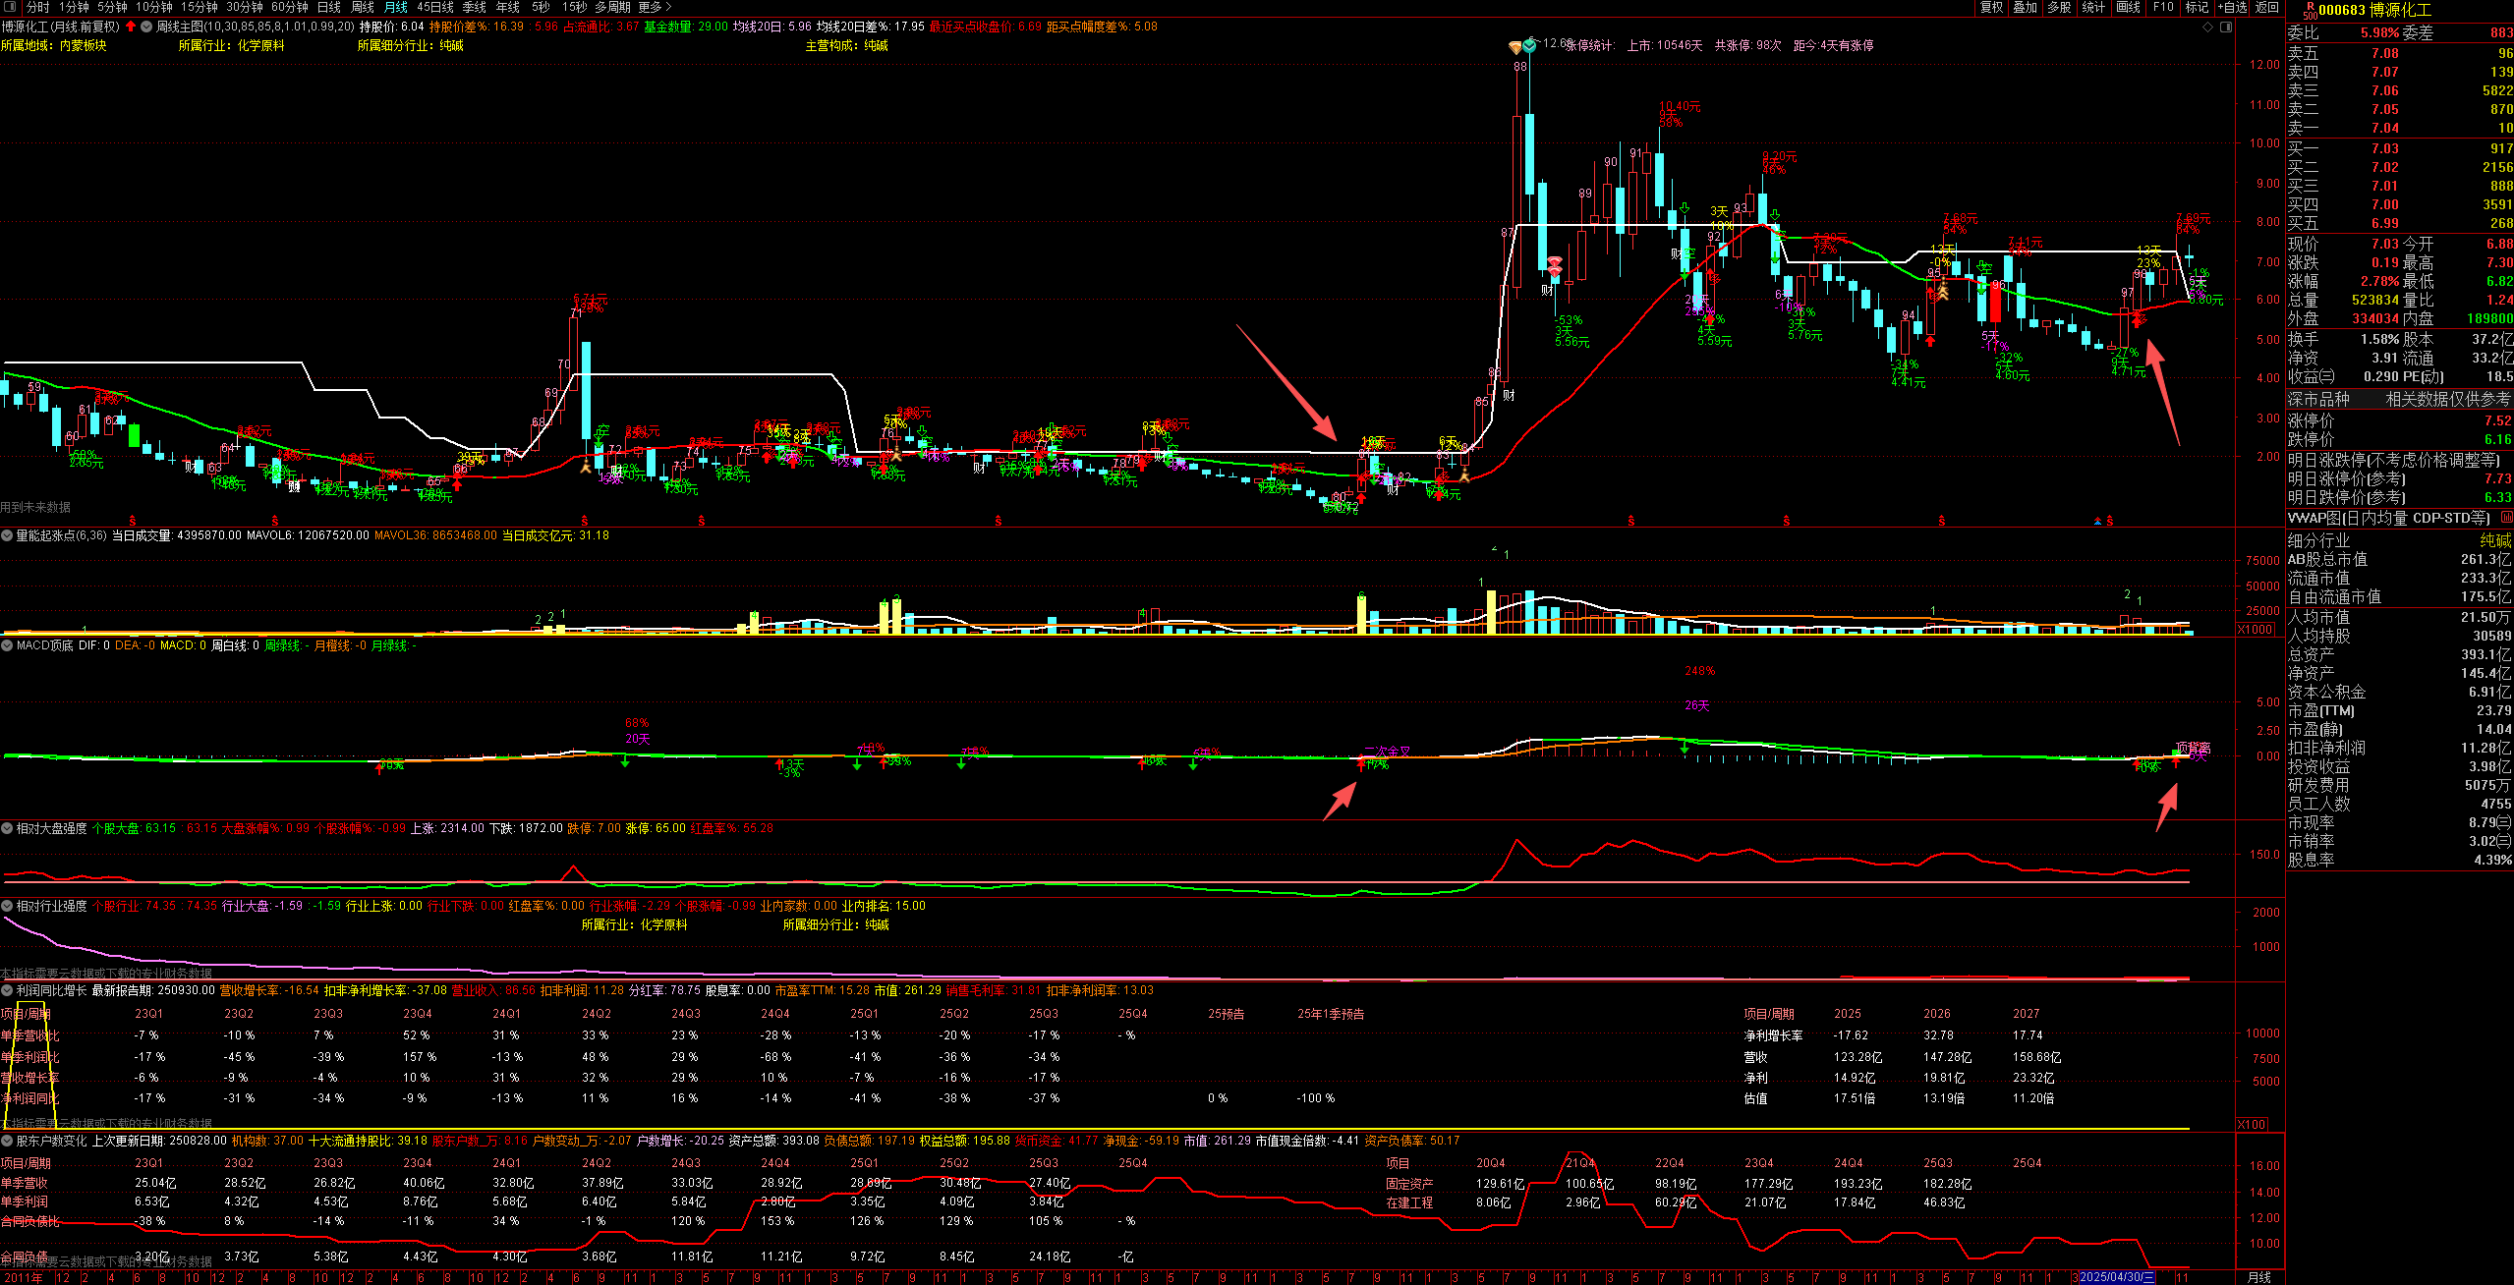Click the red up arrow beside stock name
This screenshot has width=2514, height=1285.
pos(131,27)
